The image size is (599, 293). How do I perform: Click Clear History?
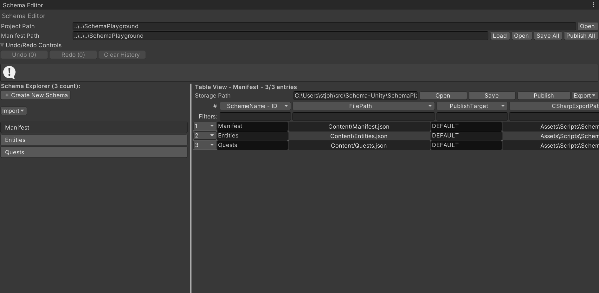(x=122, y=54)
